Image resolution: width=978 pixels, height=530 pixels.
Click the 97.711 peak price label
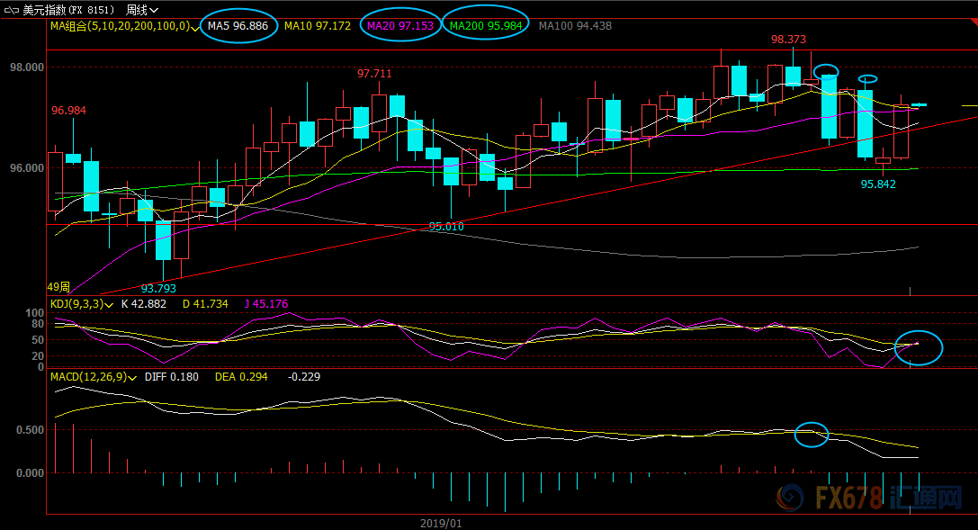[x=374, y=74]
